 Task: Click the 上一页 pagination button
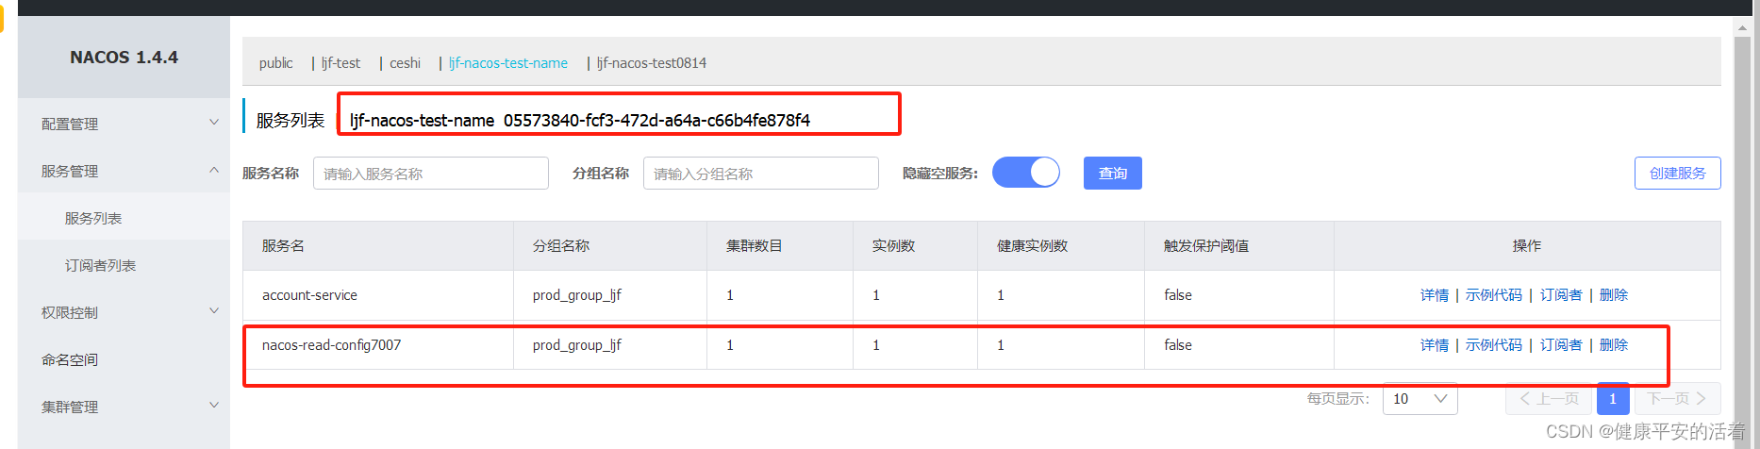click(x=1549, y=399)
